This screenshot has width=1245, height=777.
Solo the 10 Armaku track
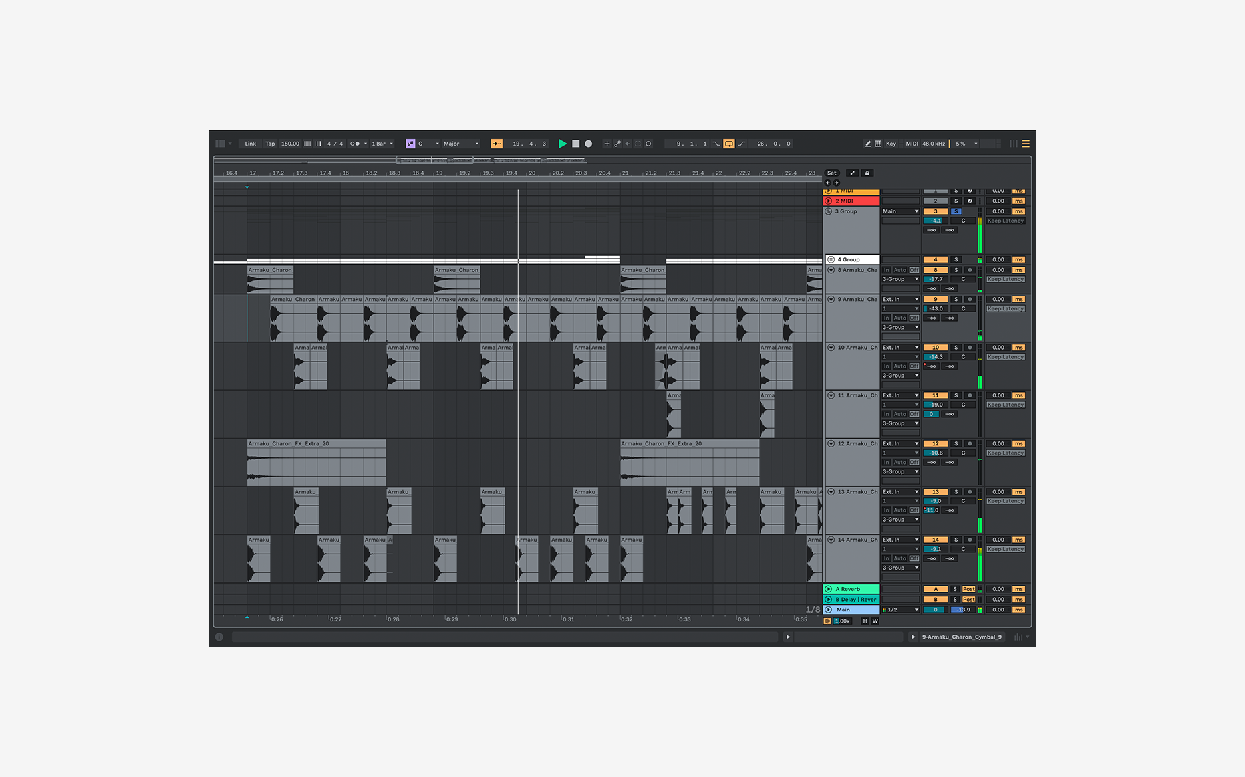click(956, 348)
